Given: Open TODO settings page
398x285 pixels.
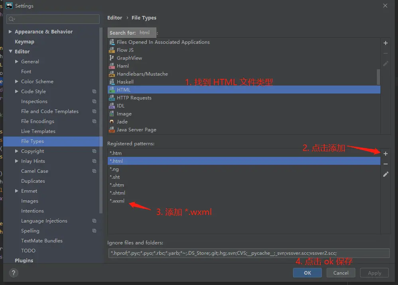Looking at the screenshot, I should point(28,250).
